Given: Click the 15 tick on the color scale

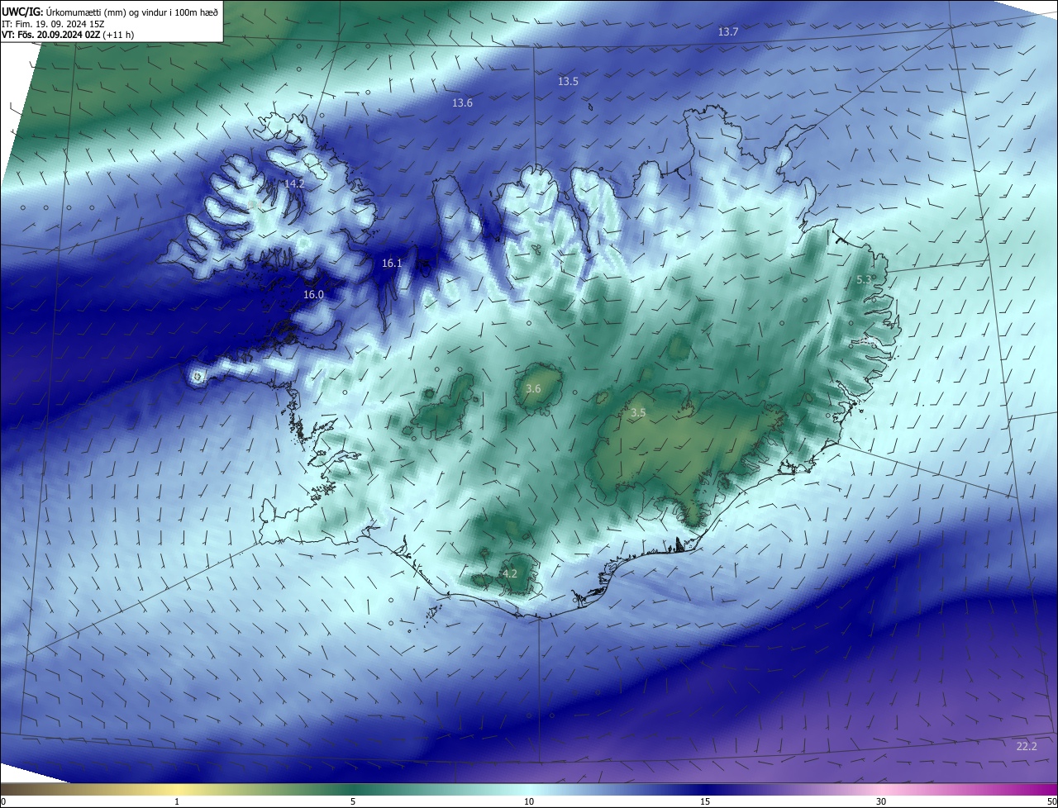Looking at the screenshot, I should tap(705, 801).
